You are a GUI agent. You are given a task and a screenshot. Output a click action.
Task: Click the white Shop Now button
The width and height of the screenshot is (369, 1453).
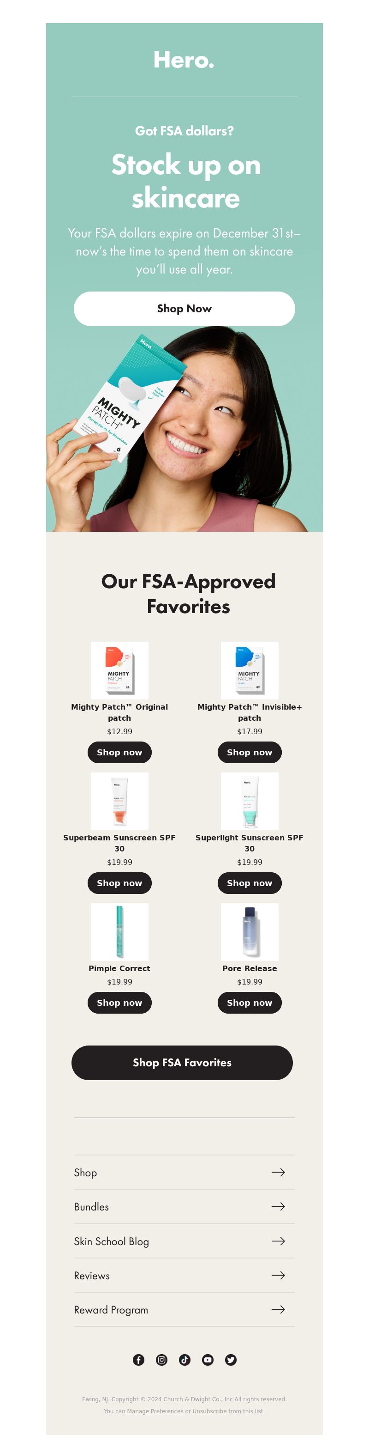184,309
